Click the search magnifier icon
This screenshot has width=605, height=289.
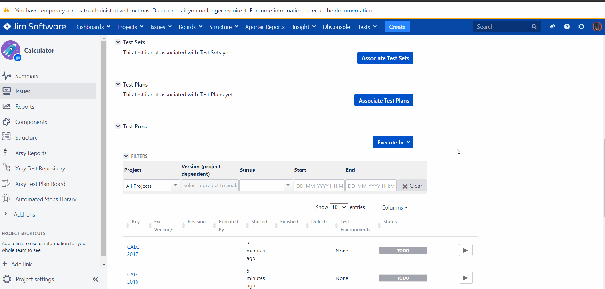point(534,27)
